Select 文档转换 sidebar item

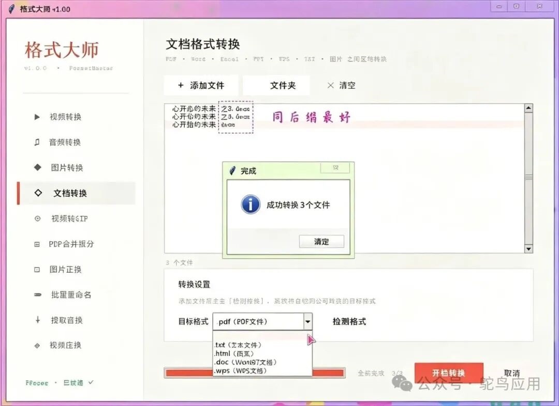click(76, 193)
